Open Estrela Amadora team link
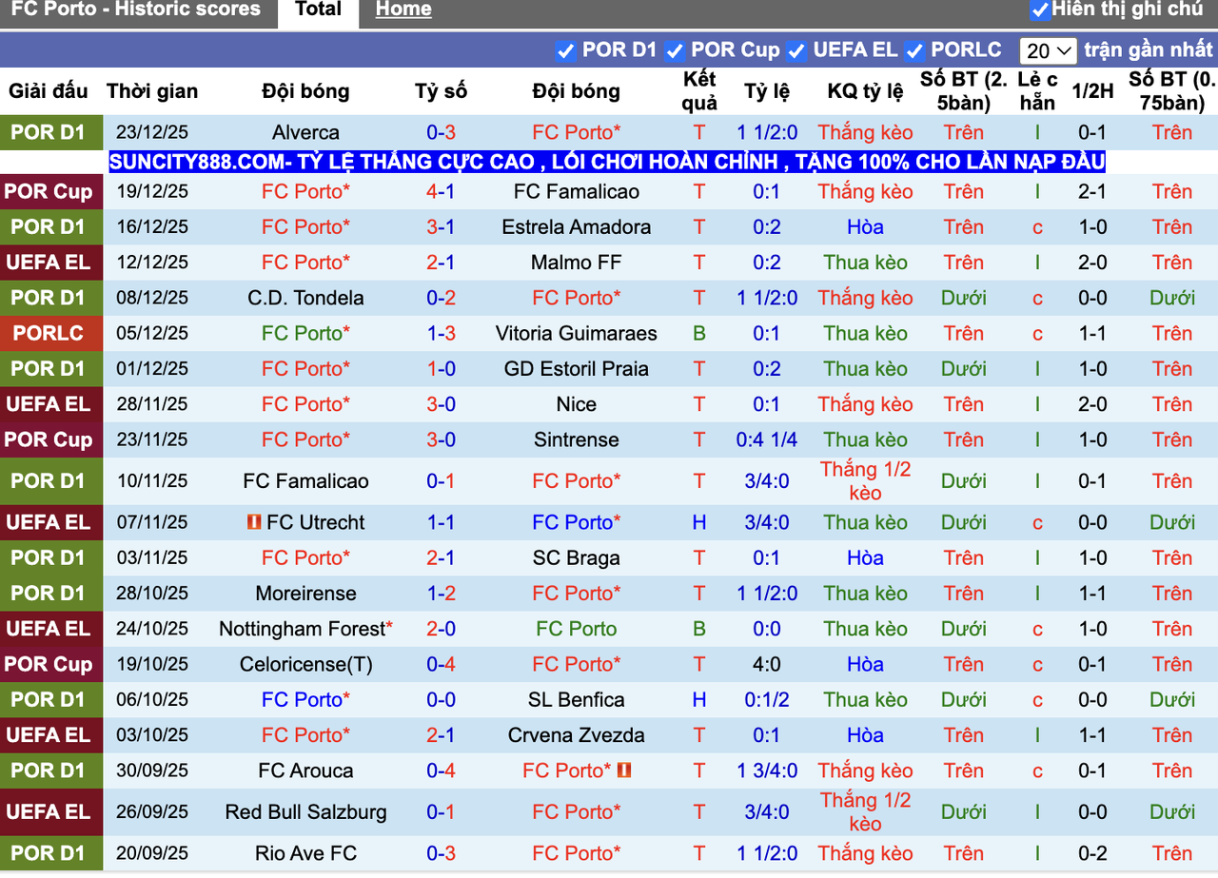1218x878 pixels. point(577,226)
